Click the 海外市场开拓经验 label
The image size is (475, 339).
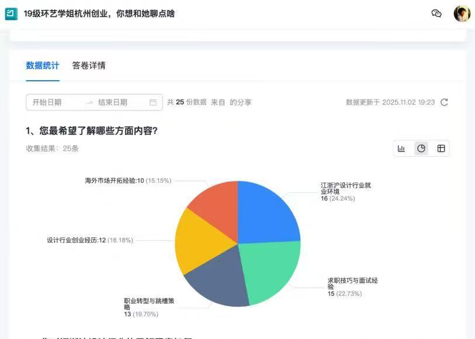tap(114, 181)
